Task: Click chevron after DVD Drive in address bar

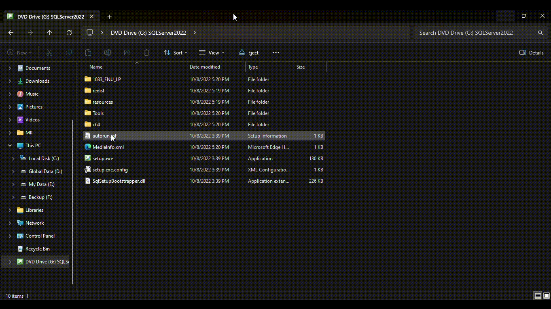Action: pyautogui.click(x=195, y=33)
